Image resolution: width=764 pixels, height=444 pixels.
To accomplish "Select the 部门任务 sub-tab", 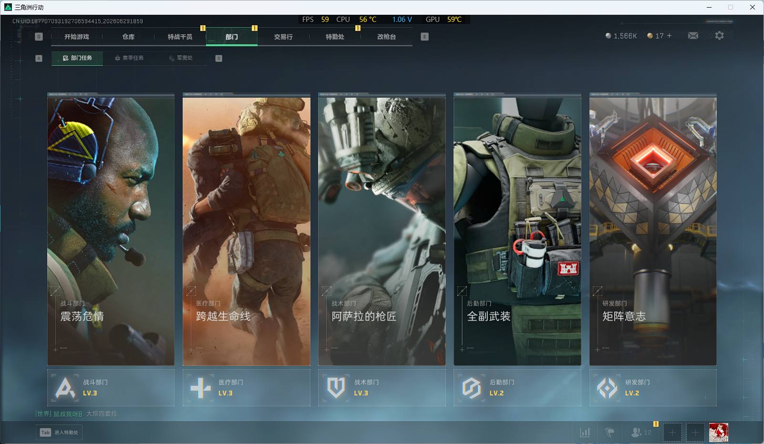I will 77,58.
